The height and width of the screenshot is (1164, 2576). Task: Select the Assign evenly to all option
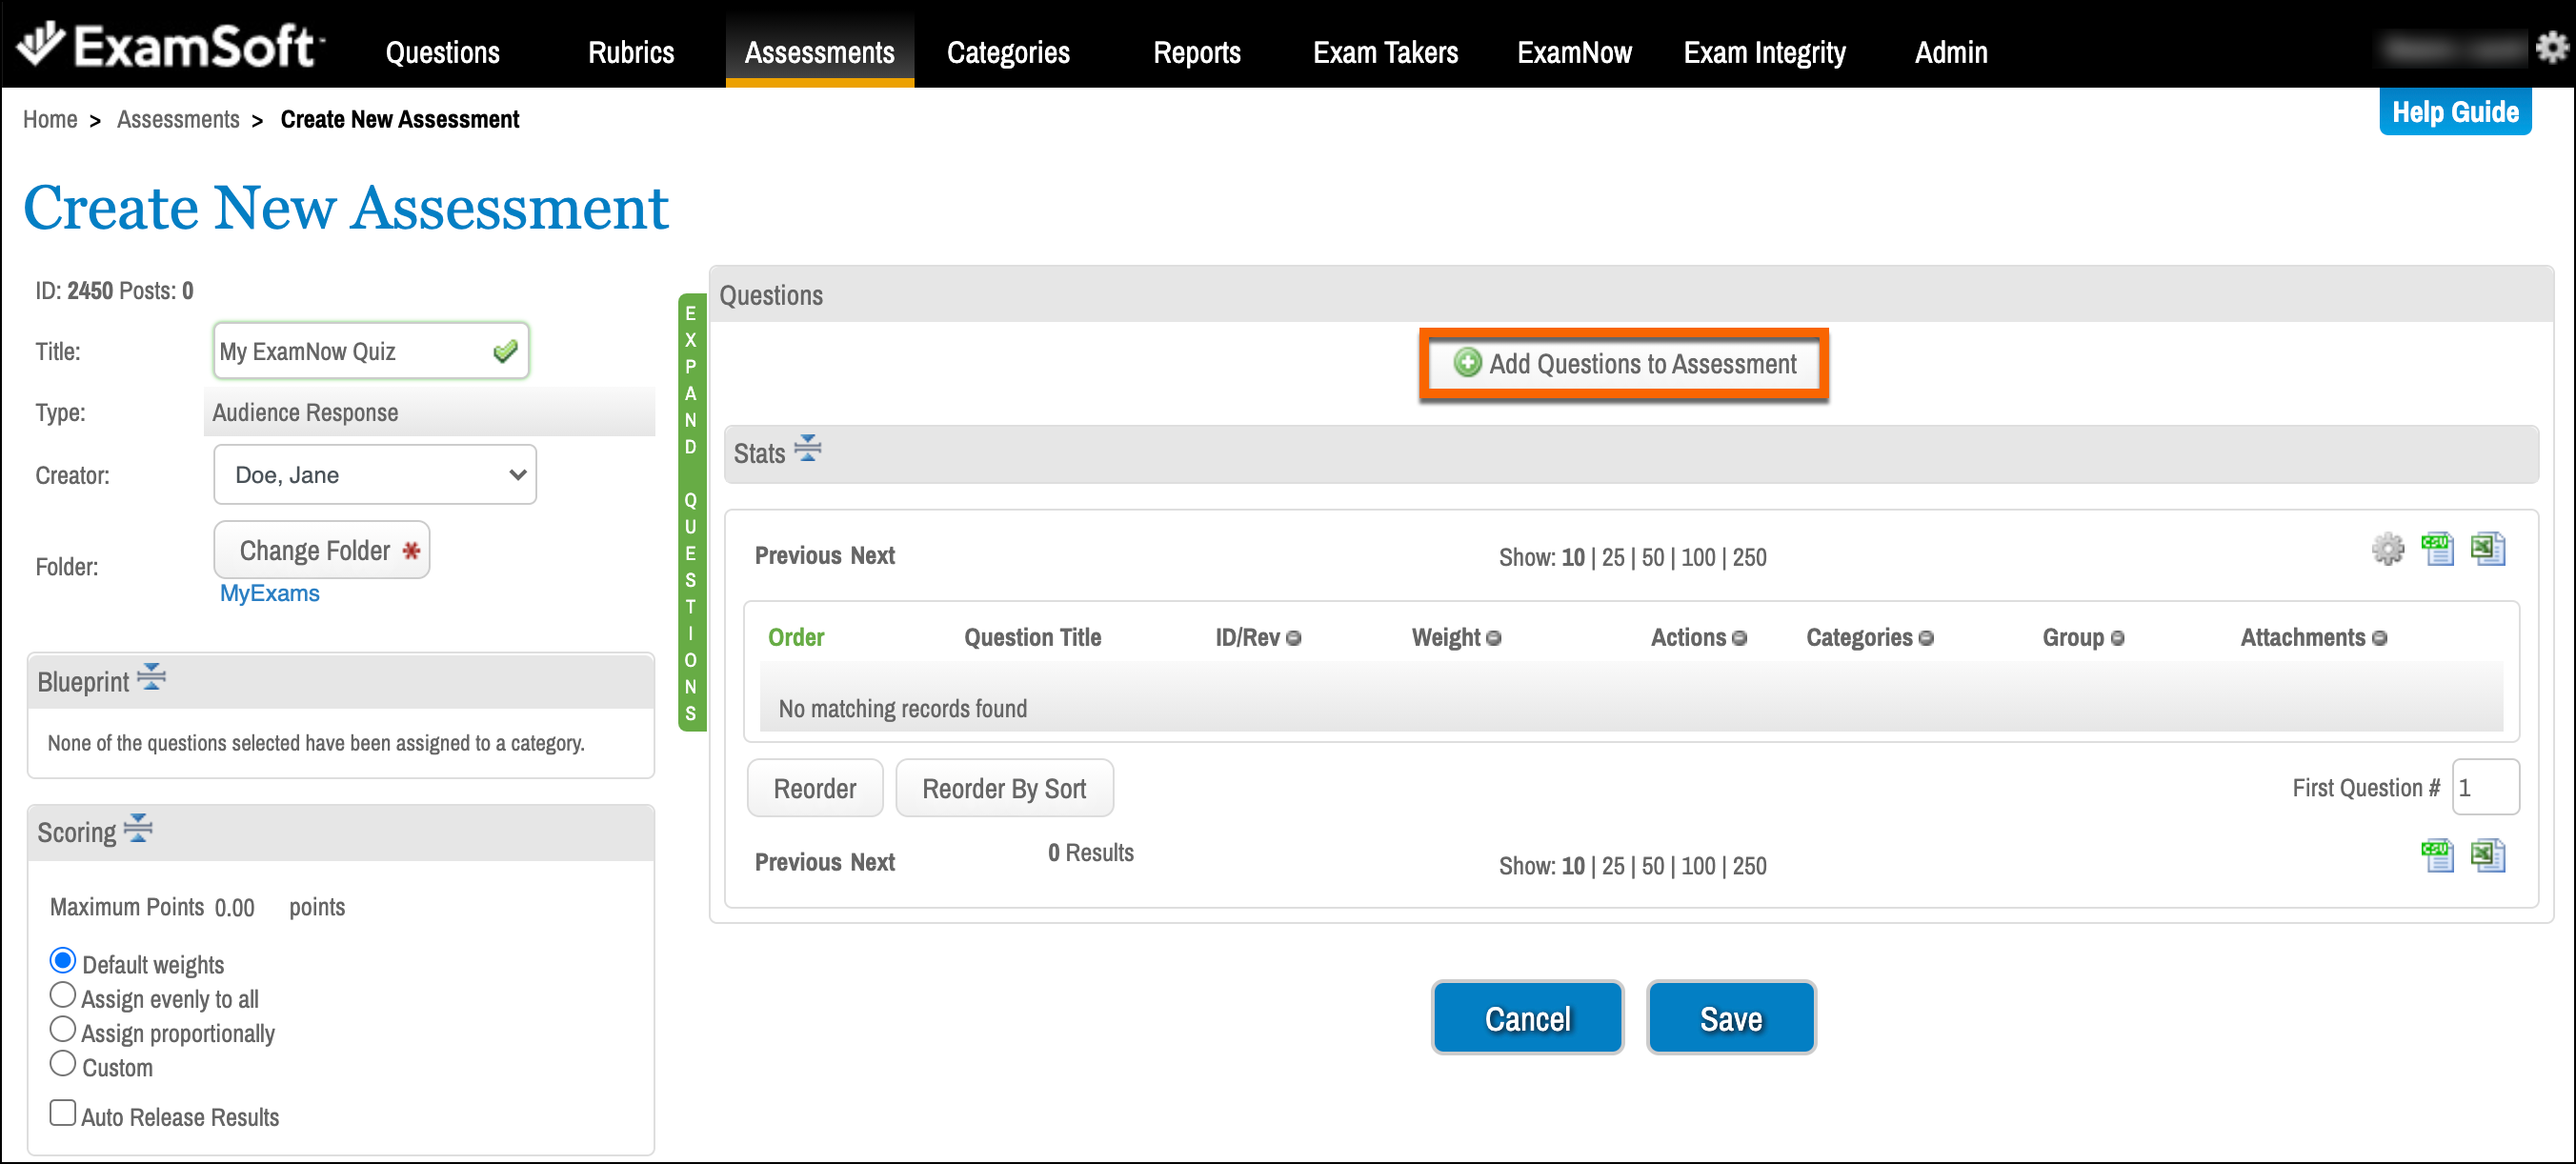click(x=62, y=995)
